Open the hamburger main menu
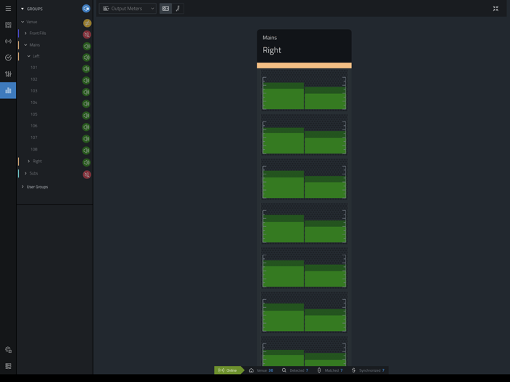The height and width of the screenshot is (382, 510). [8, 9]
